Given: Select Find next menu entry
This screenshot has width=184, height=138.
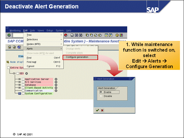Looking at the screenshot, I should click(x=32, y=62).
